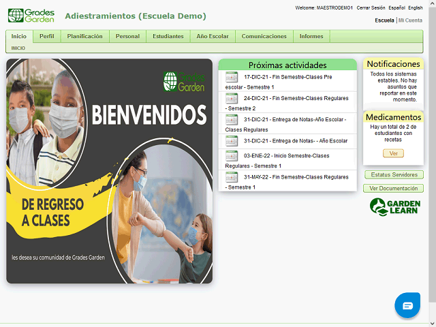This screenshot has width=436, height=327.
Task: Click the Próximas actividades heading
Action: pos(287,65)
